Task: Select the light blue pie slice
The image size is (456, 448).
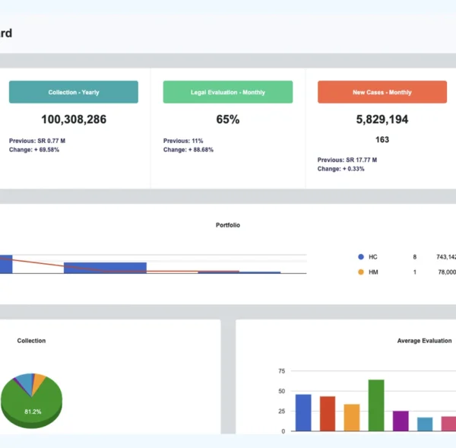Action: [25, 380]
